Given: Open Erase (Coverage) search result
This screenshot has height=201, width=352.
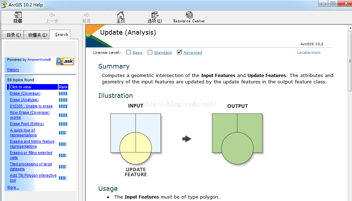Looking at the screenshot, I should (x=25, y=93).
